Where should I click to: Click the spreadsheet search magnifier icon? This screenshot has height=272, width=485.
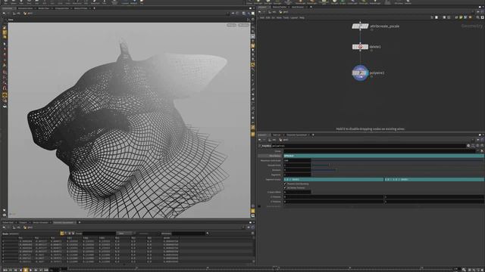[x=207, y=233]
